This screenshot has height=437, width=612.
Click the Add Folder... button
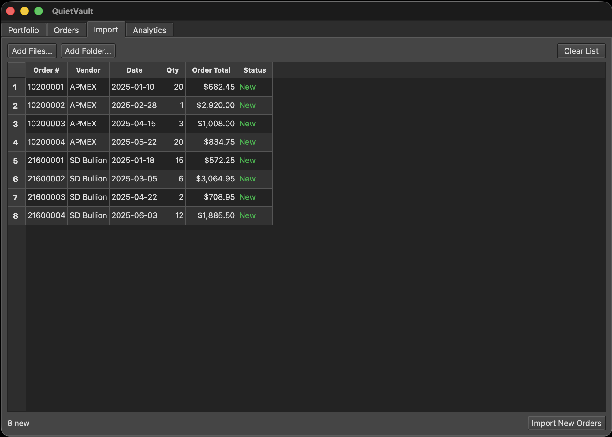click(x=88, y=51)
